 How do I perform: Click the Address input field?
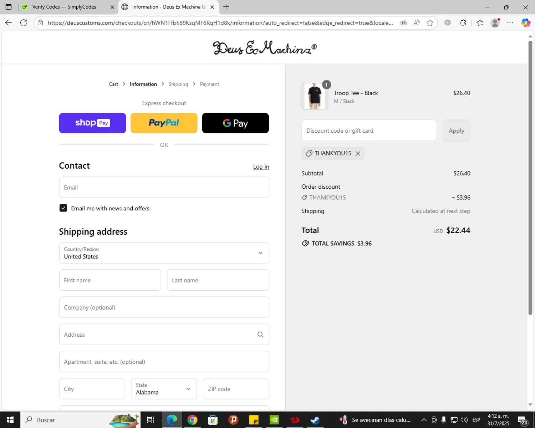[164, 334]
